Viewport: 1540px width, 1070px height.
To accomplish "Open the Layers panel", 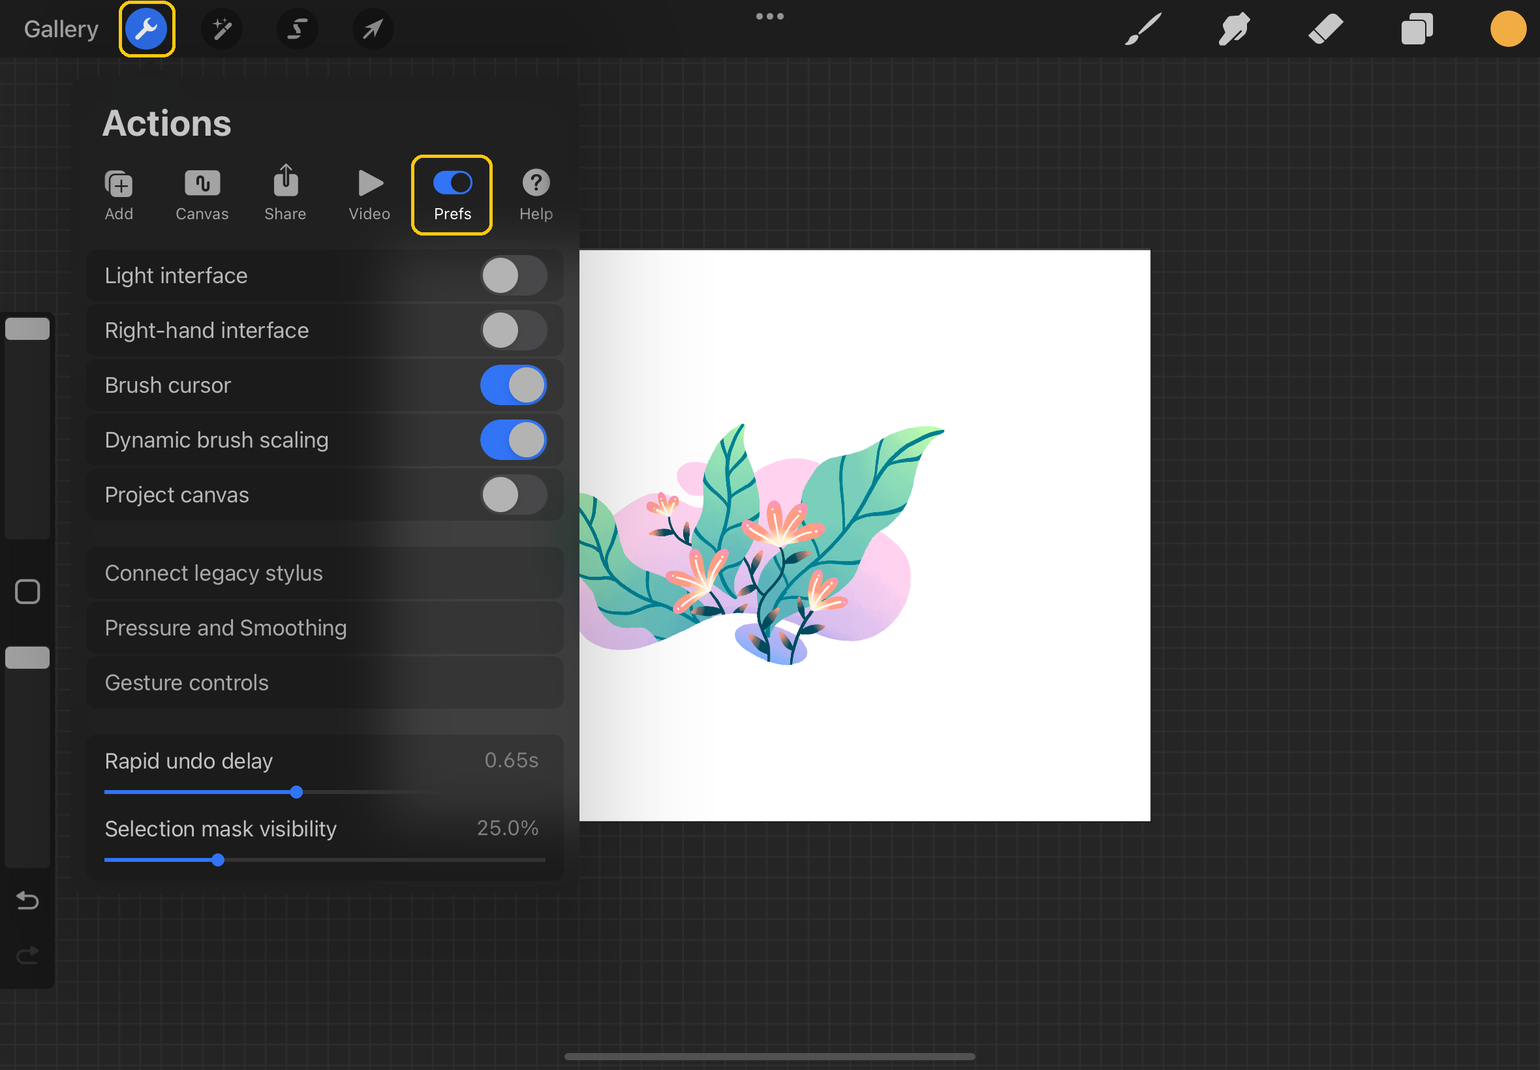I will pos(1417,29).
